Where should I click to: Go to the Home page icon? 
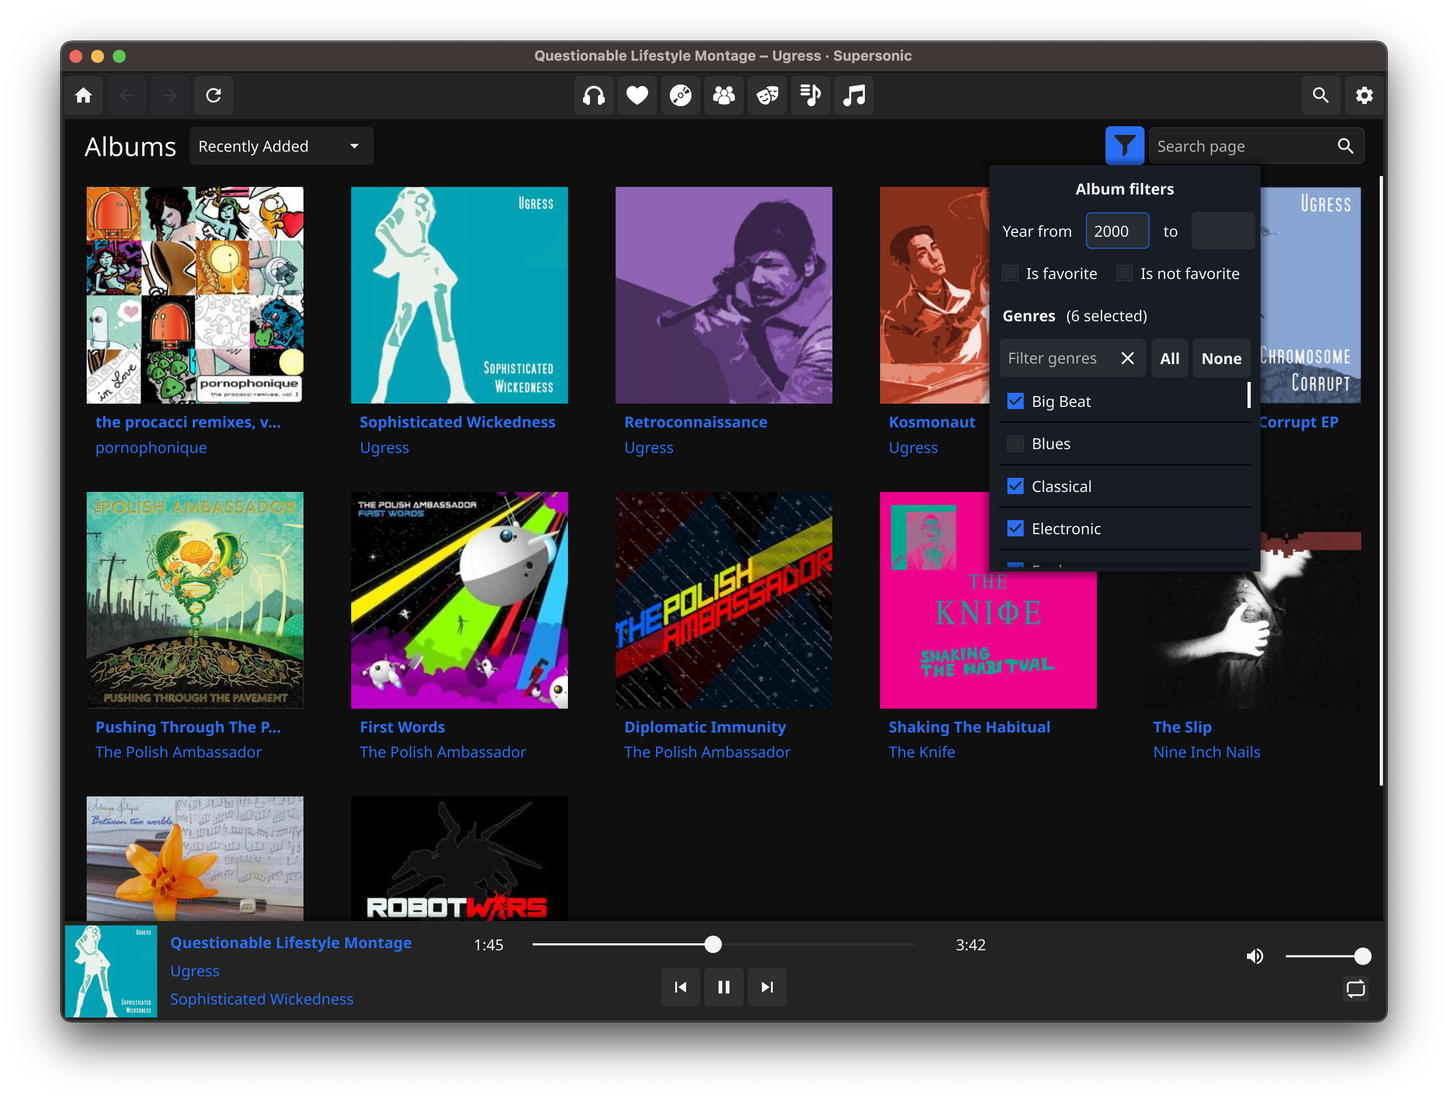point(83,96)
